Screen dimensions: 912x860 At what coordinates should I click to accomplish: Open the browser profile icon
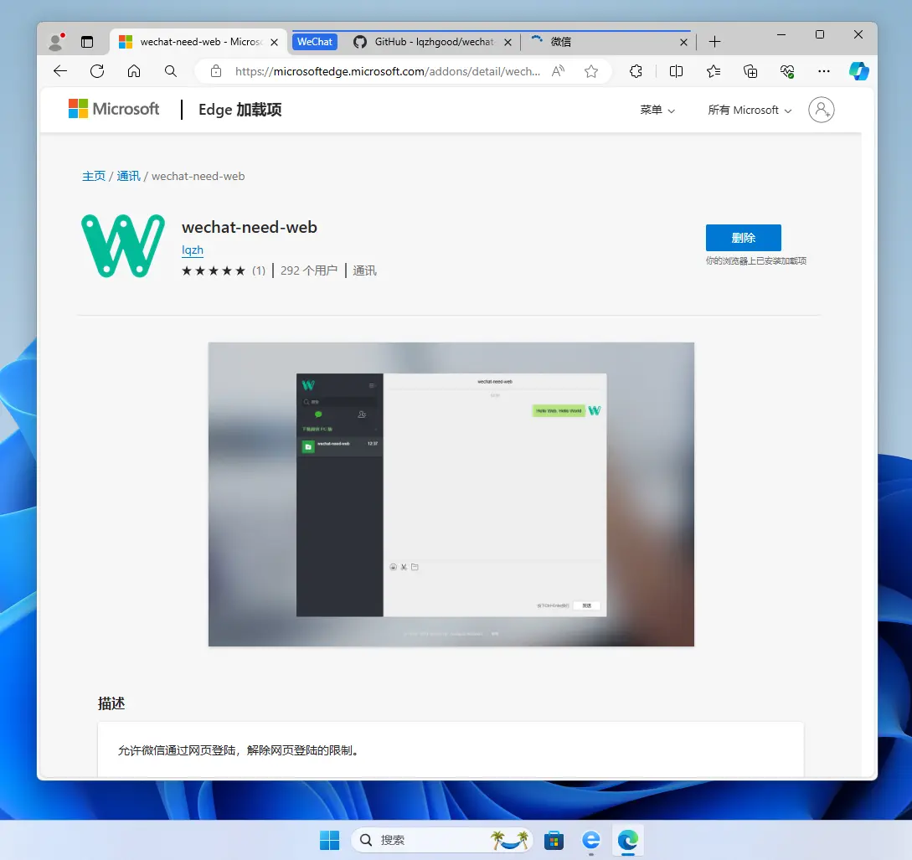tap(56, 42)
